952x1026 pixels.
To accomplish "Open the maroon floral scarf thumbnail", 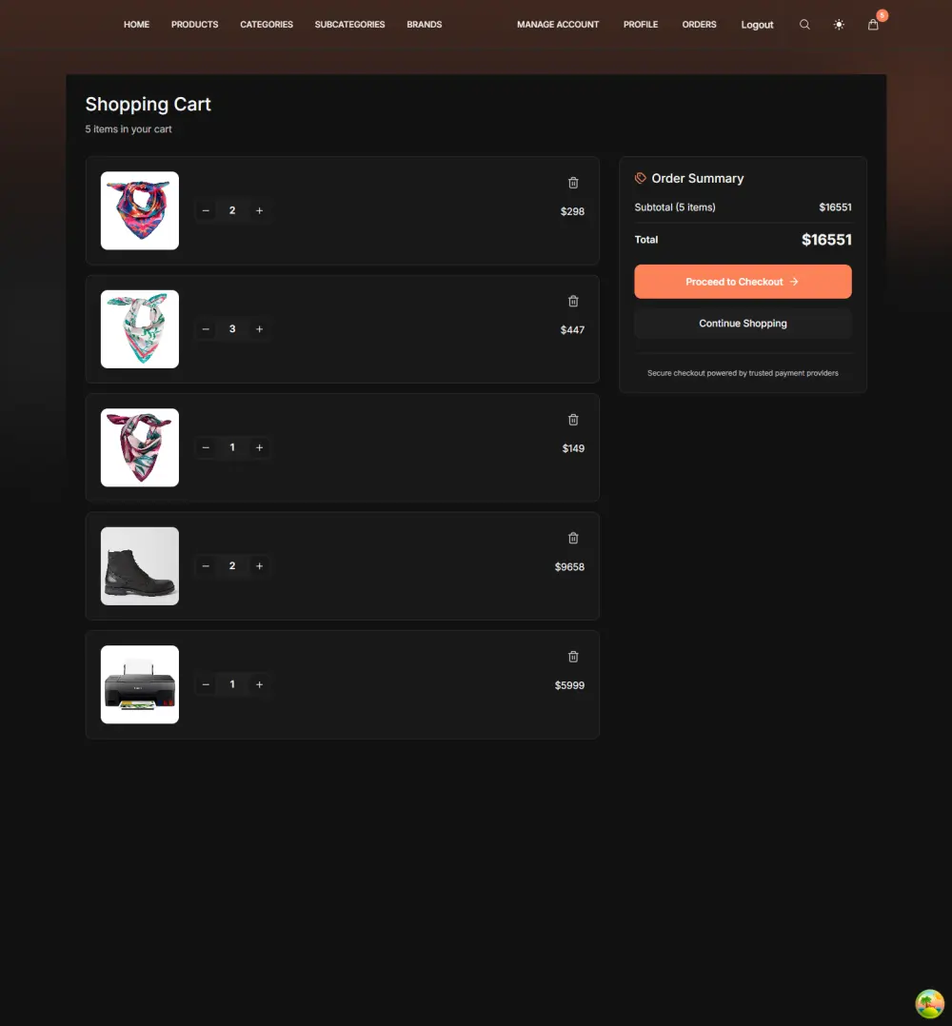I will click(x=139, y=447).
